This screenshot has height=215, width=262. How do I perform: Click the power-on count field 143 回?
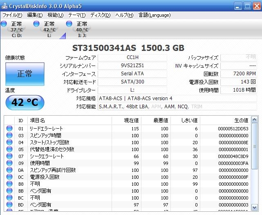pyautogui.click(x=239, y=82)
